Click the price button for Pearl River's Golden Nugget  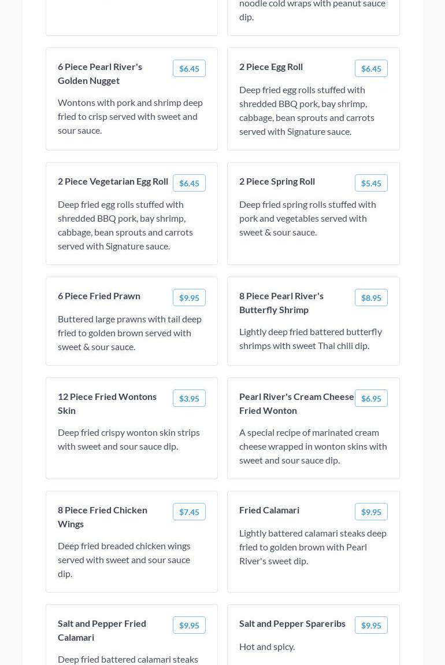click(189, 68)
